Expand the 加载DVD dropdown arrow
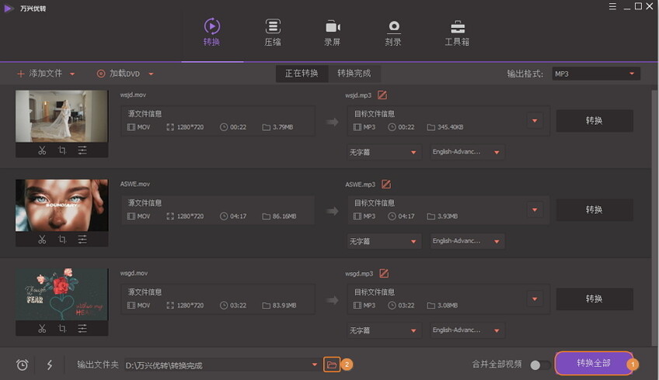The image size is (659, 380). [151, 74]
